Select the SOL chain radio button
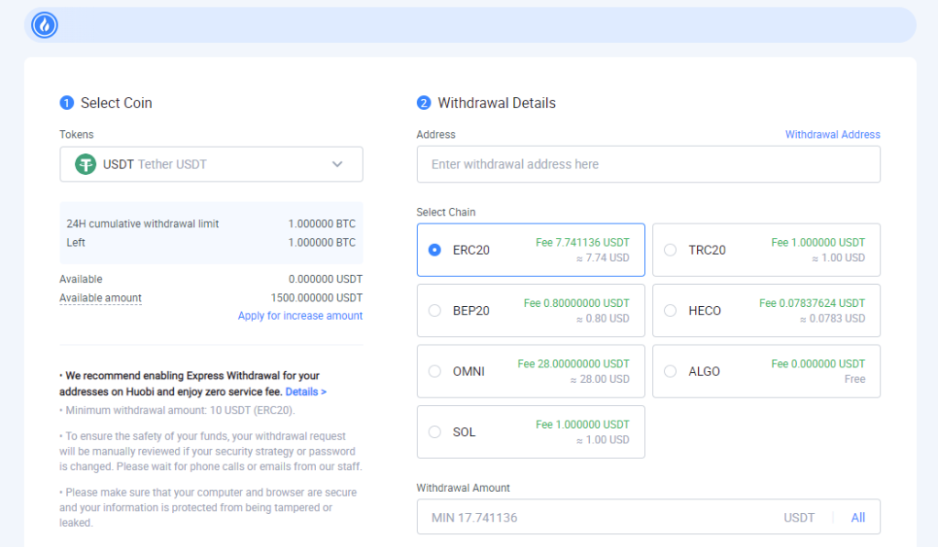Viewport: 938px width, 547px height. 435,432
